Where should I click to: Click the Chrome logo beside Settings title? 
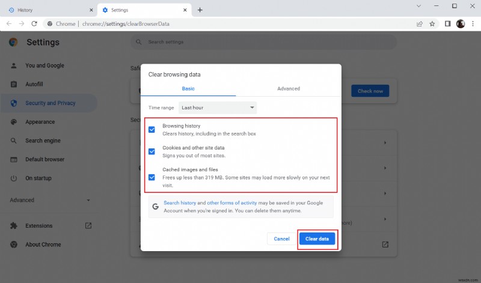13,42
